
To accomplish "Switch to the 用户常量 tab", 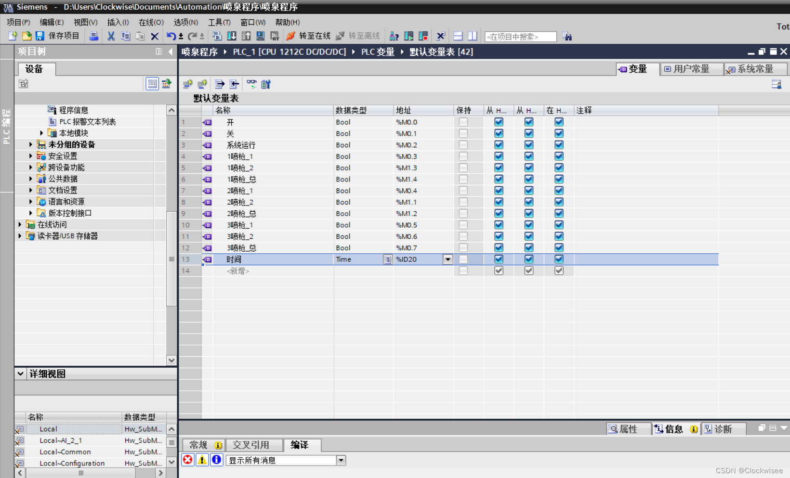I will [691, 69].
